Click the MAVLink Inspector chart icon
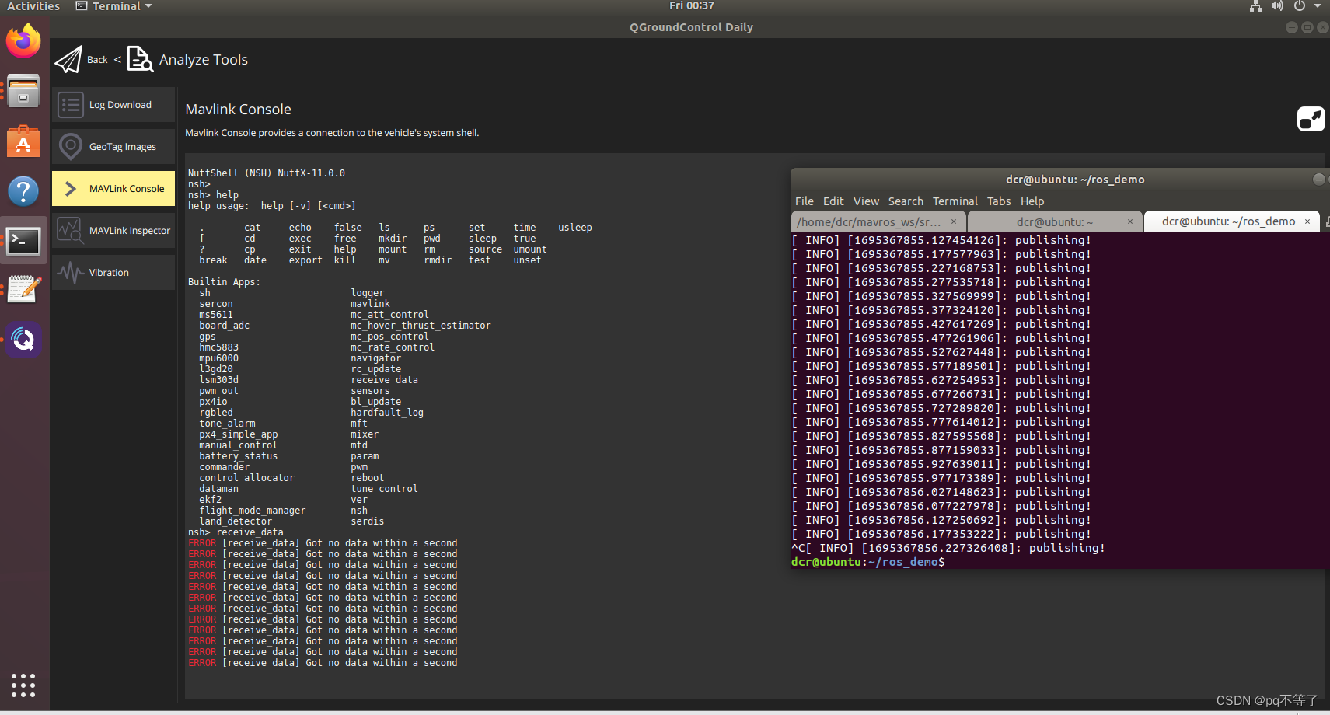The image size is (1330, 715). coord(69,231)
